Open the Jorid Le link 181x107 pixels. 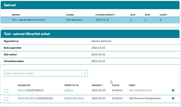click(x=69, y=90)
